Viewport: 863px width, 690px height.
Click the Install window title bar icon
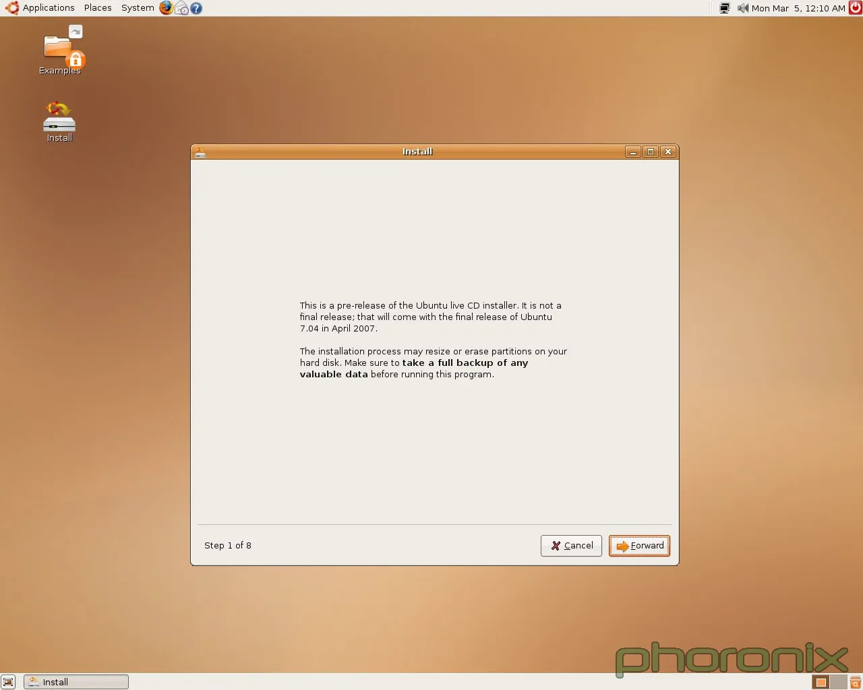point(200,152)
